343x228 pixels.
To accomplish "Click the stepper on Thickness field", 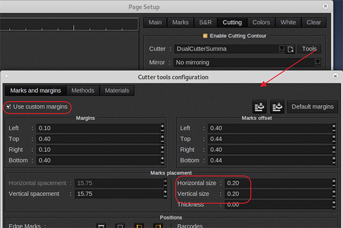I will 334,205.
